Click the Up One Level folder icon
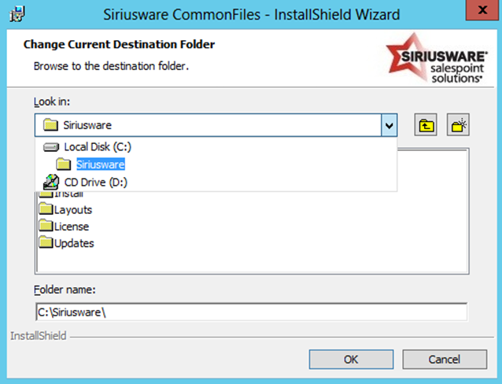The height and width of the screenshot is (384, 502). [426, 125]
